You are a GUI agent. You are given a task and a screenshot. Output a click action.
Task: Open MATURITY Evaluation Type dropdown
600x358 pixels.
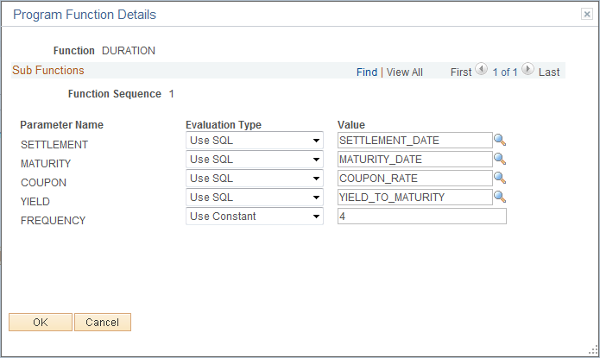pyautogui.click(x=255, y=159)
